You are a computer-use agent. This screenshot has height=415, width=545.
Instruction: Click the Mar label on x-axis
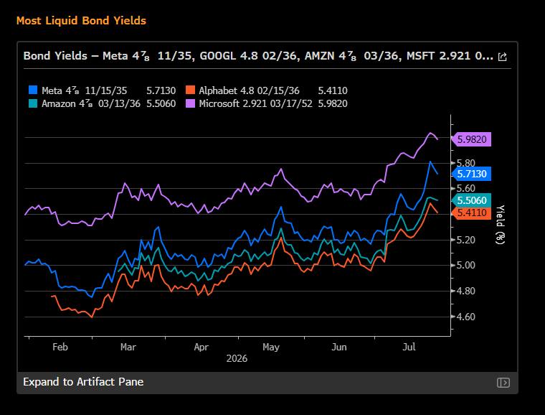[x=128, y=347]
